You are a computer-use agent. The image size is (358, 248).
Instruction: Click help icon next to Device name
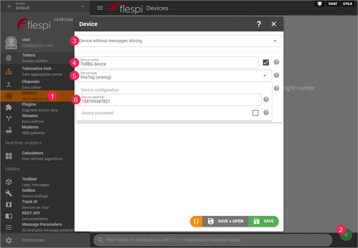tap(276, 62)
